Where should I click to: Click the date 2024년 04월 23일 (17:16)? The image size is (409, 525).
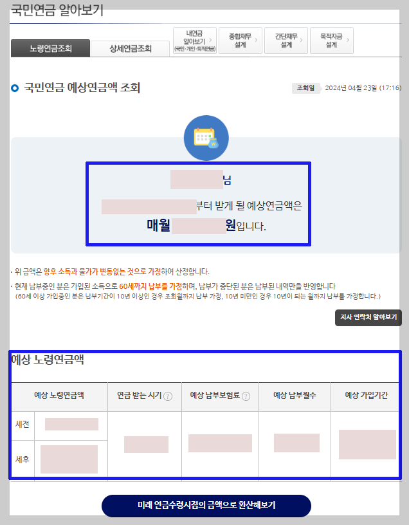(x=363, y=88)
